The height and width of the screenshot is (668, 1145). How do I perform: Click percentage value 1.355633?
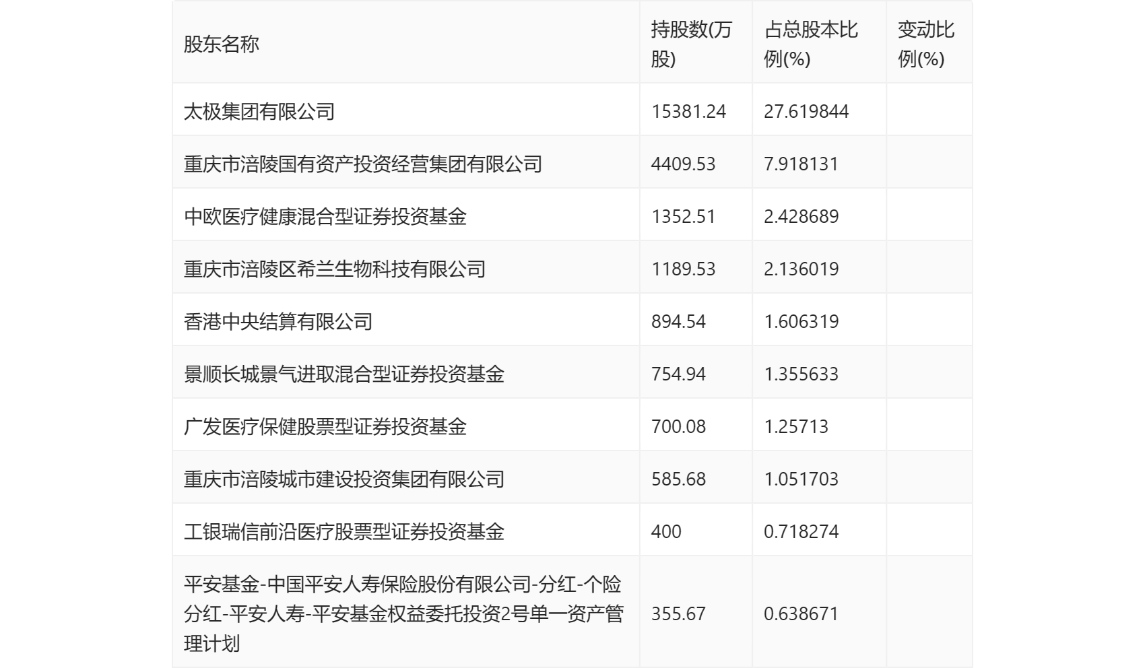pyautogui.click(x=802, y=374)
